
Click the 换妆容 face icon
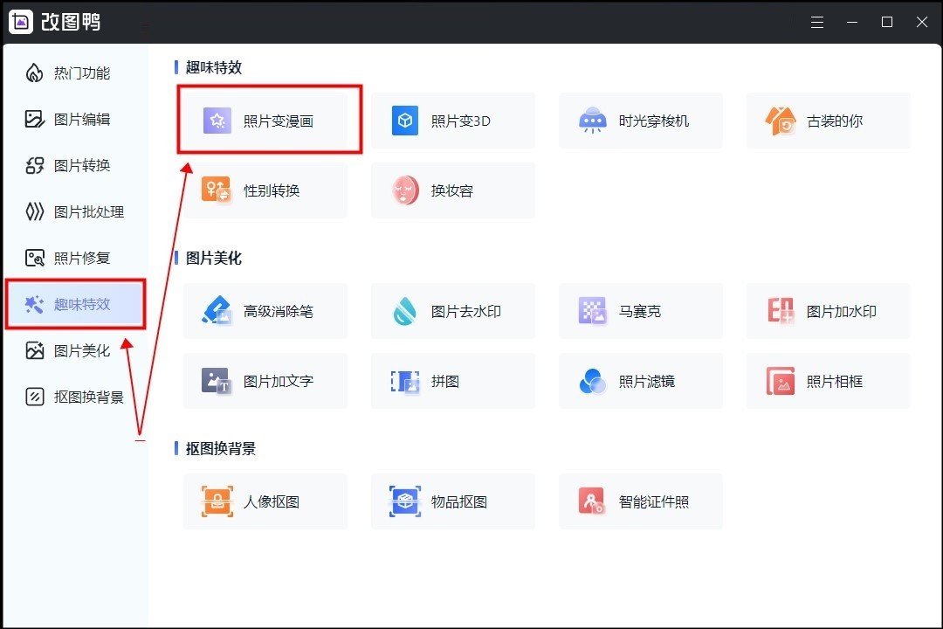(405, 190)
